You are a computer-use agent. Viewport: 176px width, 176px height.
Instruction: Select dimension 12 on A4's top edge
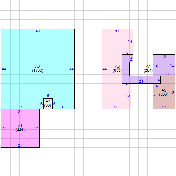tap(164, 57)
